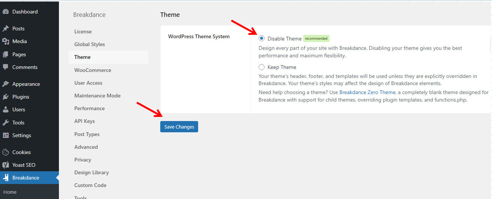Viewport: 492px width, 199px height.
Task: Click the Theme page heading
Action: click(170, 15)
